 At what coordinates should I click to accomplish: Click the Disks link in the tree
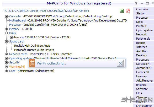[12, 33]
